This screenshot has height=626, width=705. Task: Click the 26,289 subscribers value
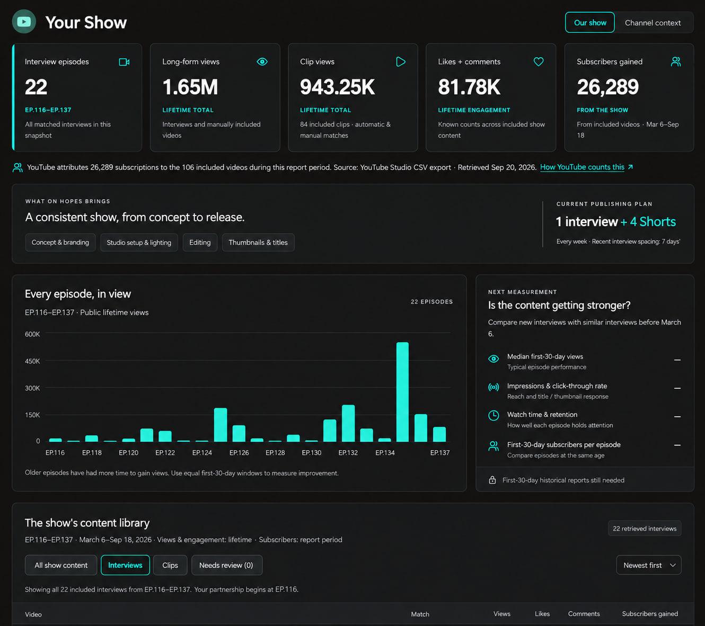(607, 87)
